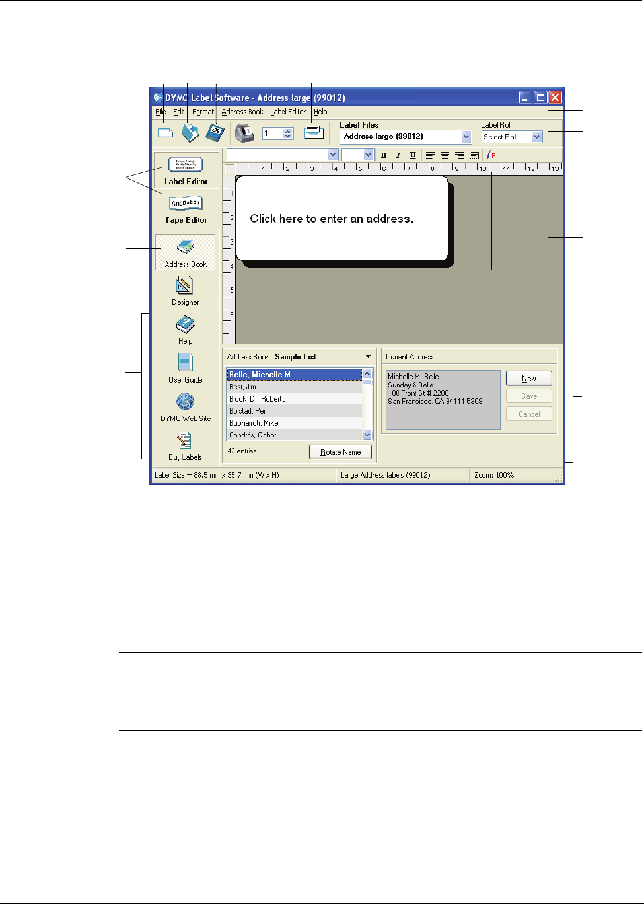Align text left
This screenshot has width=644, height=904.
[x=430, y=155]
